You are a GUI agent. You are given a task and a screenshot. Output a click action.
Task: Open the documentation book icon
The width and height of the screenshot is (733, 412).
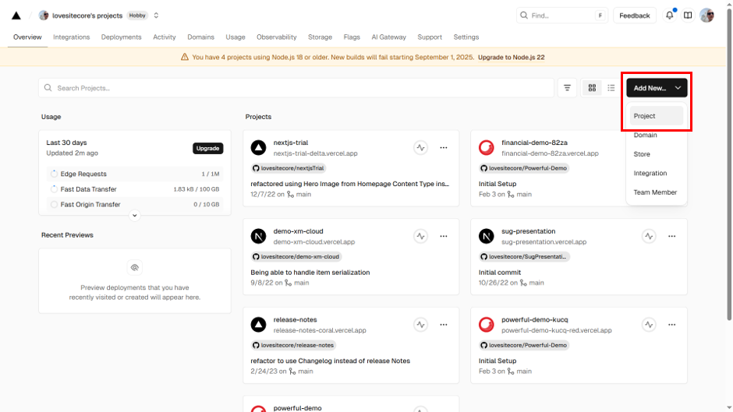pos(688,16)
